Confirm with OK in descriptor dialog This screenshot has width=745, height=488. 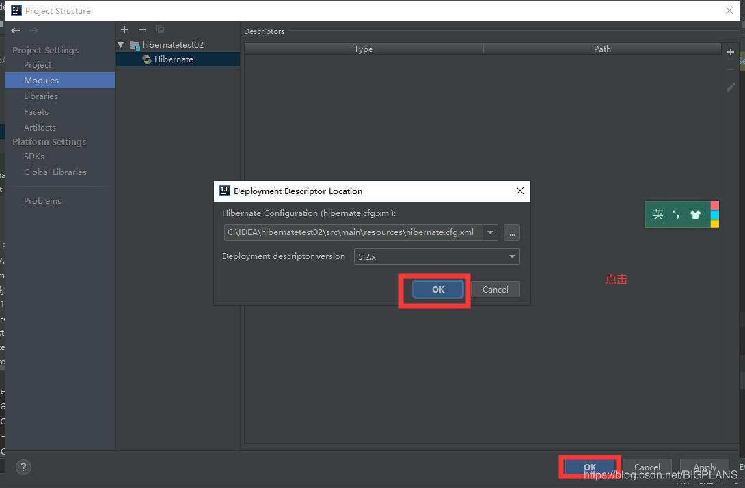point(438,289)
